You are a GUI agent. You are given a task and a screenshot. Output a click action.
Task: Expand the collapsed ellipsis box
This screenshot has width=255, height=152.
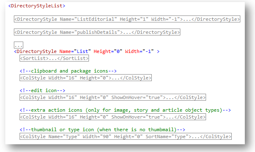click(x=18, y=45)
